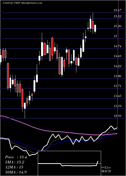Click the Price : 15.4 readout
The width and height of the screenshot is (126, 176).
pos(16,157)
